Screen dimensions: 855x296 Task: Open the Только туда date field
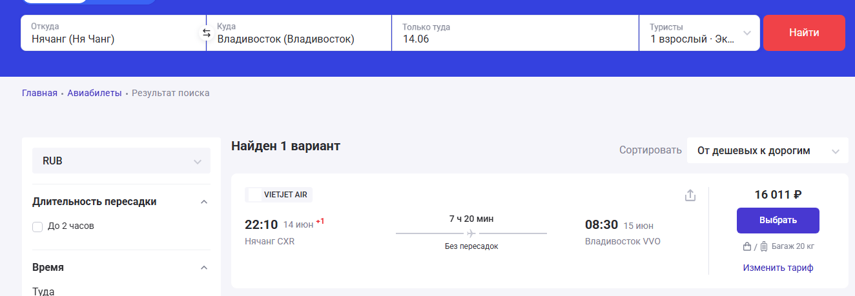pyautogui.click(x=515, y=33)
